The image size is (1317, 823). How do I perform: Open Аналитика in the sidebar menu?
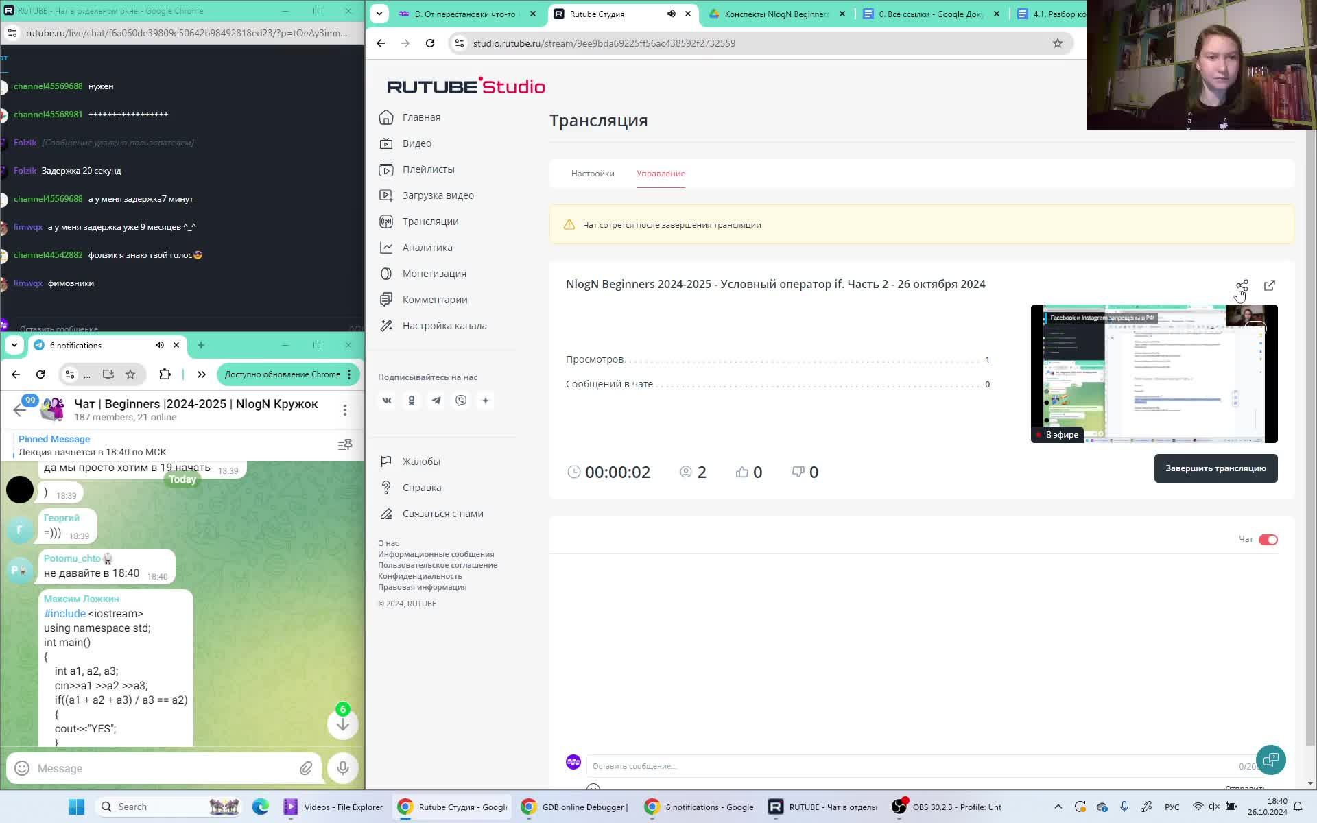coord(427,248)
